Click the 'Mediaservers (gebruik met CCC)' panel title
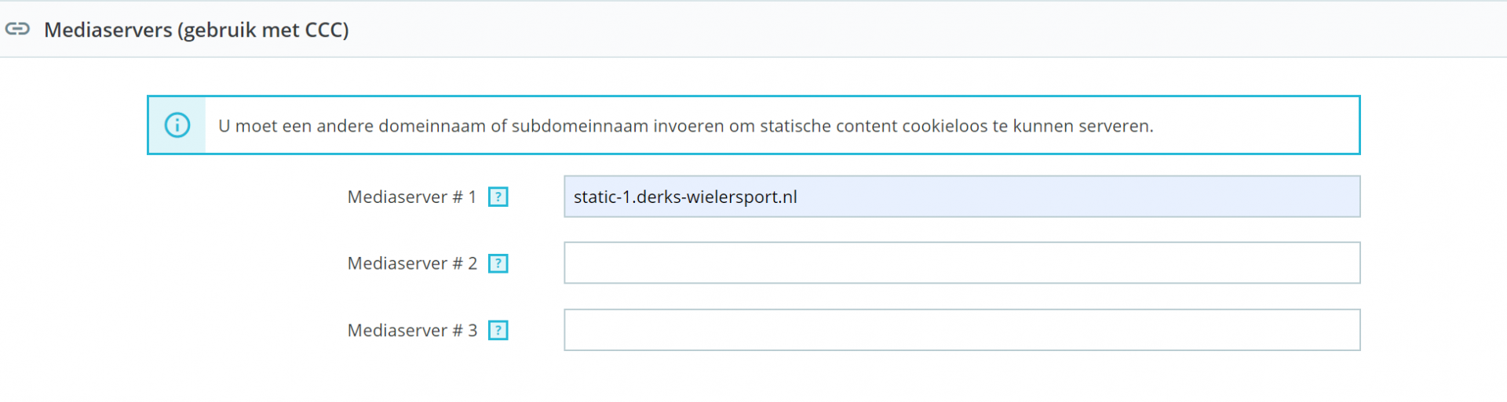 point(196,30)
